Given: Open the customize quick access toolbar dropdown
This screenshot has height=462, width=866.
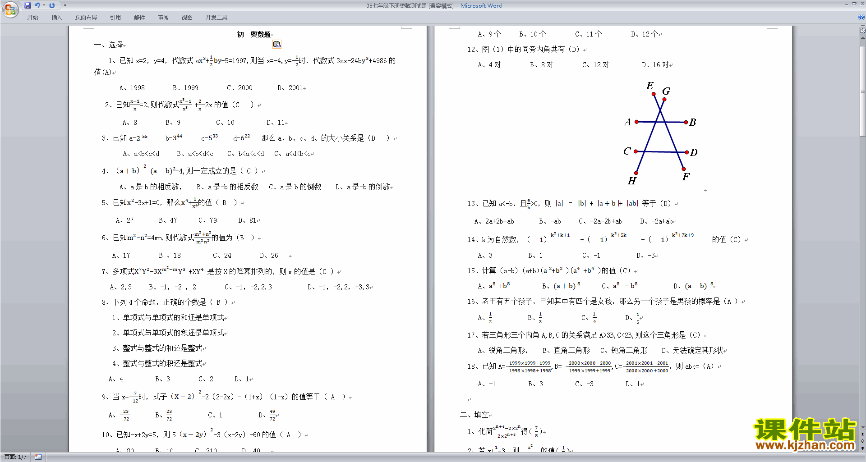Looking at the screenshot, I should tap(65, 5).
